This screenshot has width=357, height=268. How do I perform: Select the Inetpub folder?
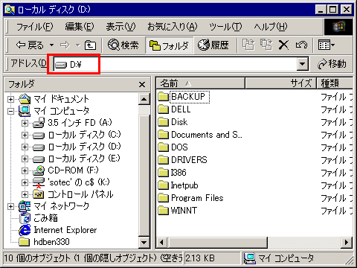pos(178,185)
